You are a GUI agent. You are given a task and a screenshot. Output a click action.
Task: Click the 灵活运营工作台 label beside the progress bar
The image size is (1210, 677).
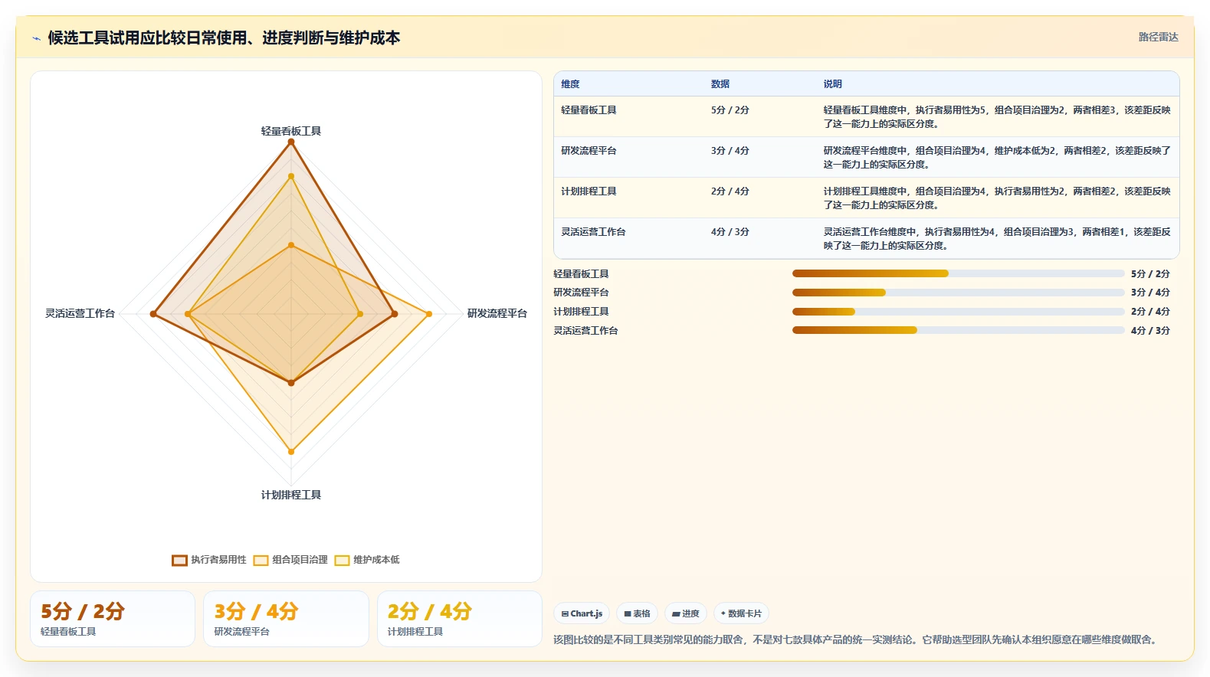(585, 331)
